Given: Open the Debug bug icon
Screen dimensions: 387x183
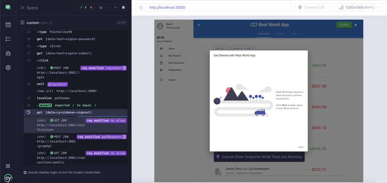Looking at the screenshot, I should tap(8, 53).
